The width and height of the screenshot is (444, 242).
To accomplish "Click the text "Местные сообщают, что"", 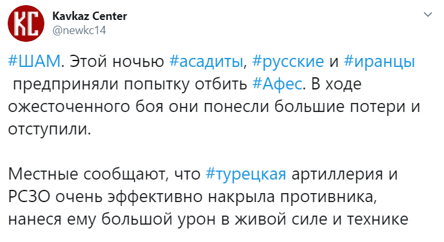I will (x=104, y=174).
